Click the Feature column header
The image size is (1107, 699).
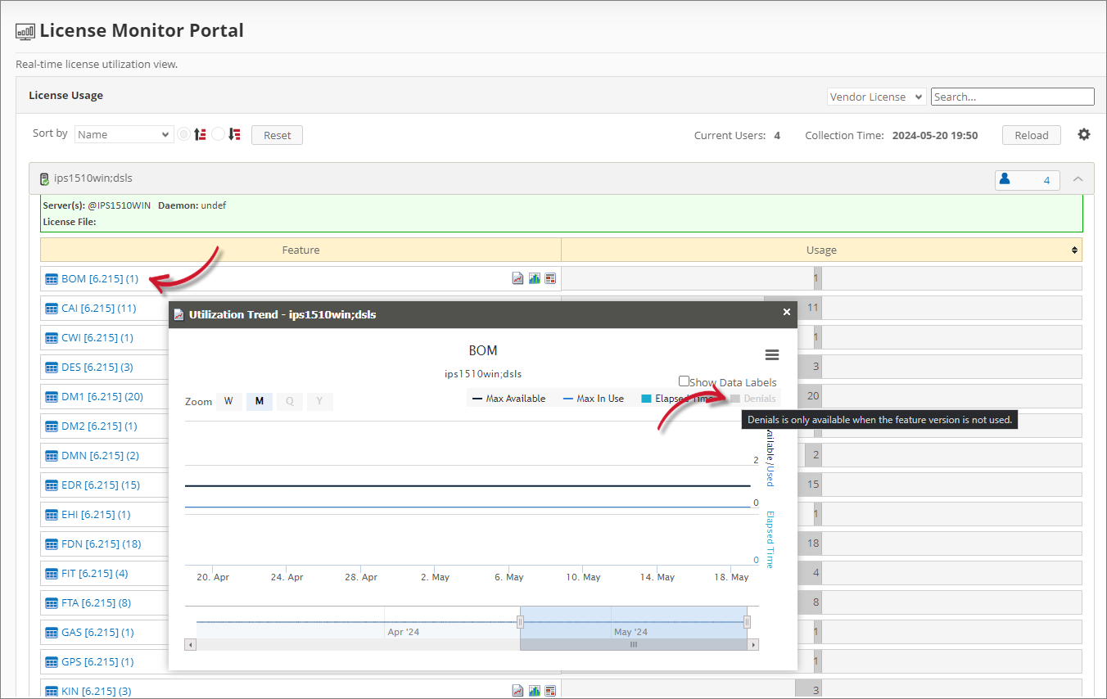tap(300, 250)
